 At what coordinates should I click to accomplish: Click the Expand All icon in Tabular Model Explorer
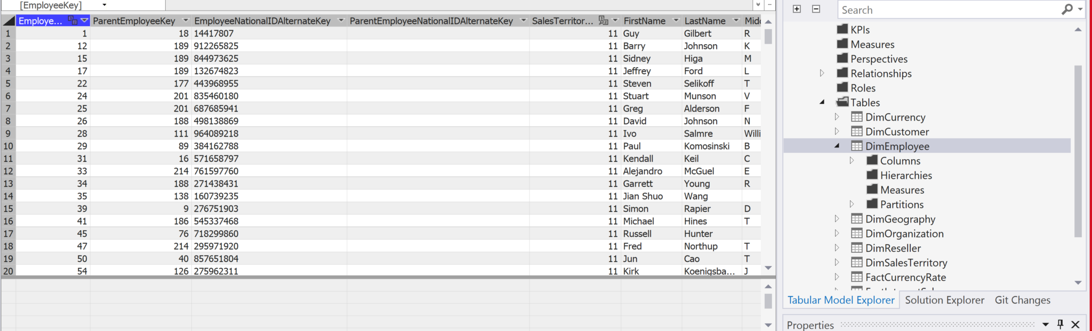[797, 9]
